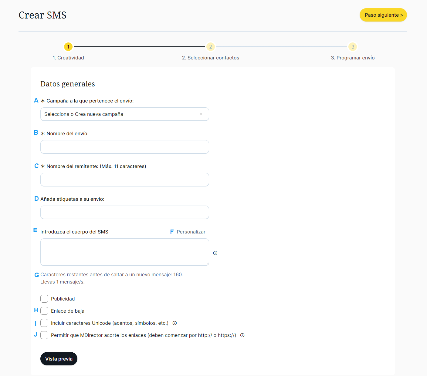
Task: Go to Programar envío step label
Action: click(x=352, y=58)
